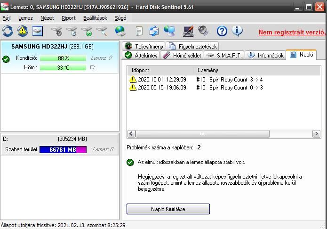
Task: Select the Napló tab
Action: 302,55
